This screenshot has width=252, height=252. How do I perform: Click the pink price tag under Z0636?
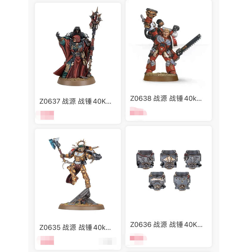coord(138,238)
